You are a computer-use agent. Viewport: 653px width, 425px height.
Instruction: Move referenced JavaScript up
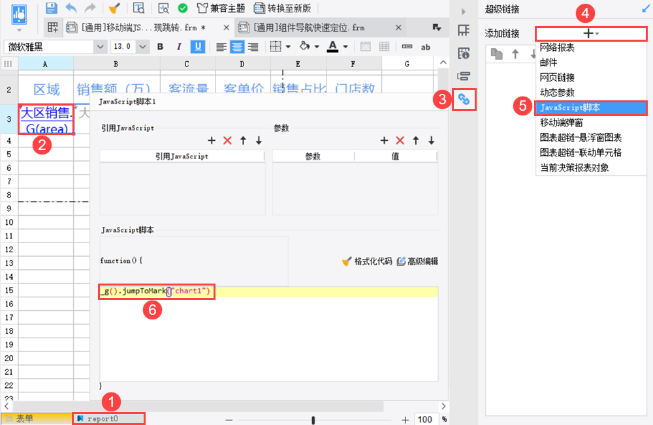[x=243, y=141]
